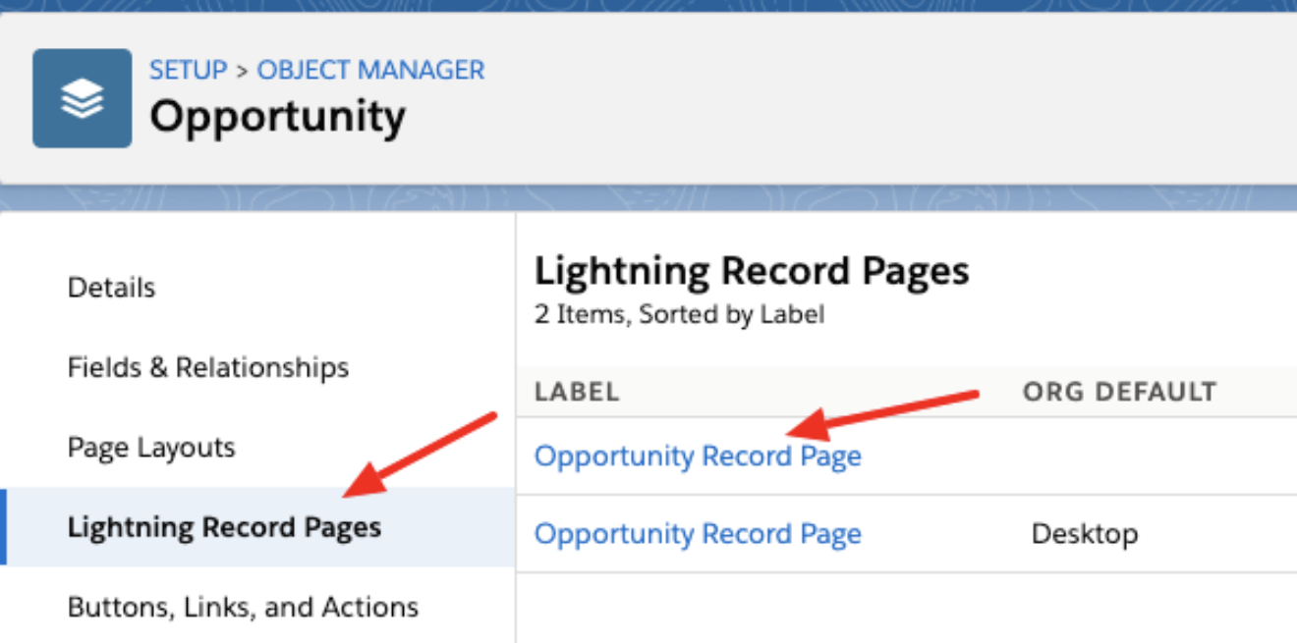Open Opportunity Record Page without org default
Image resolution: width=1297 pixels, height=643 pixels.
click(x=698, y=456)
